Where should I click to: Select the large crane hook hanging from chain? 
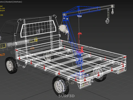[108, 21]
